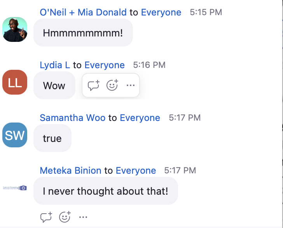The image size is (283, 228).
Task: React with emoji to Meteka Binion's message
Action: tap(65, 217)
